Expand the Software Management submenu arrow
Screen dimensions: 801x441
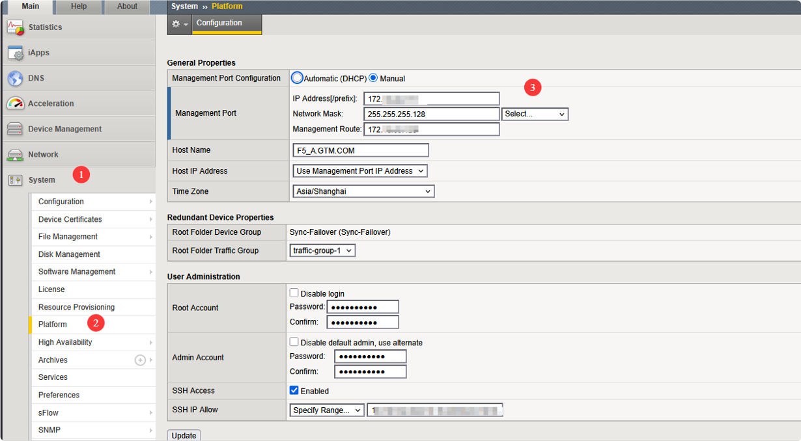tap(151, 272)
